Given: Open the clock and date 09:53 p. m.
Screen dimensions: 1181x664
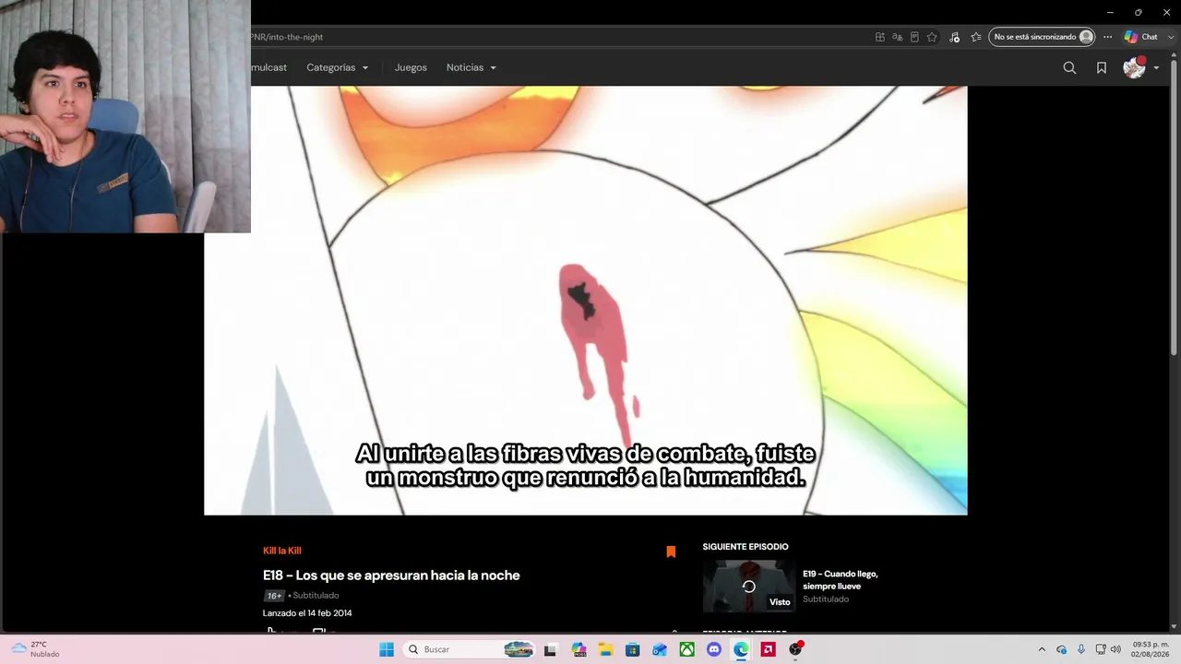Looking at the screenshot, I should tap(1150, 649).
